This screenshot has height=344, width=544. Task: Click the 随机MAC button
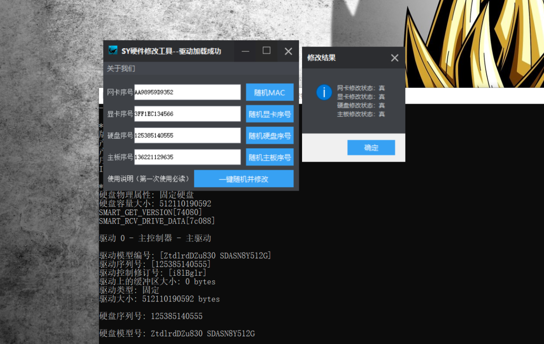pyautogui.click(x=270, y=92)
